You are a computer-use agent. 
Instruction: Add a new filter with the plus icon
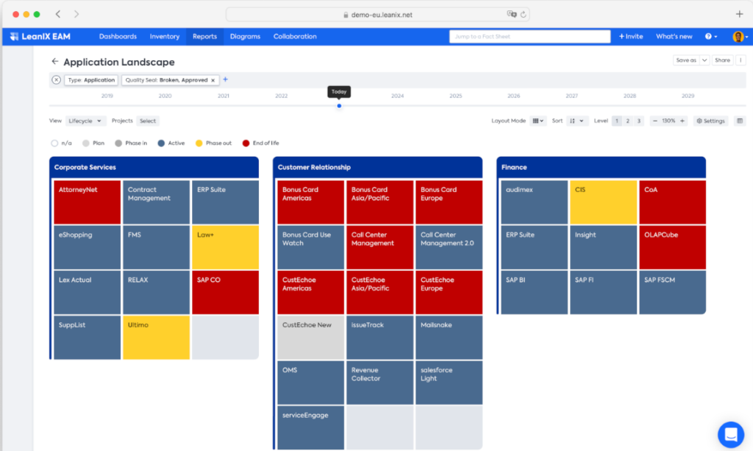point(225,79)
